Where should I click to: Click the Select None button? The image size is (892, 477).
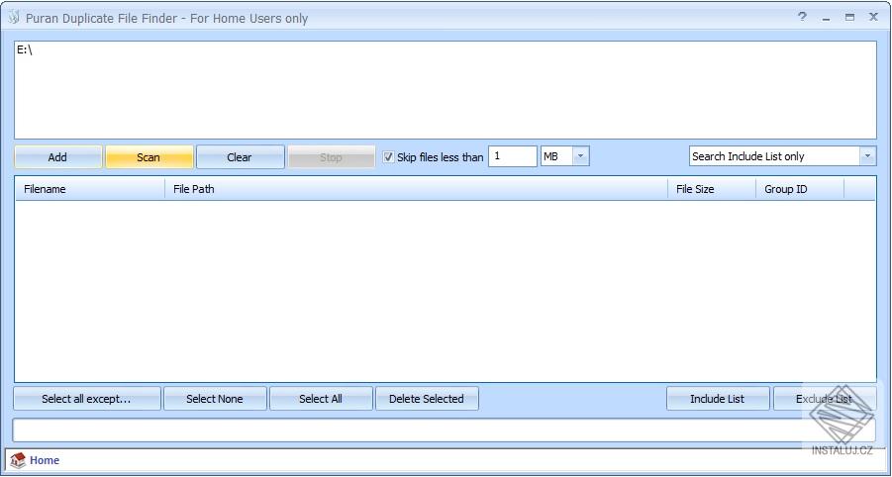pyautogui.click(x=215, y=399)
